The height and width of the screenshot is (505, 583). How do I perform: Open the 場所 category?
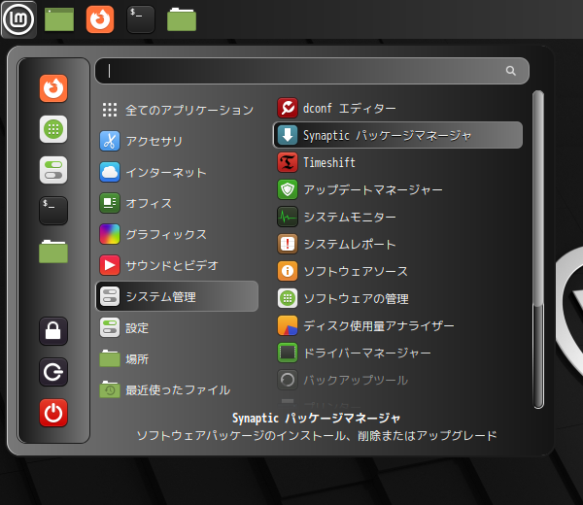point(177,358)
